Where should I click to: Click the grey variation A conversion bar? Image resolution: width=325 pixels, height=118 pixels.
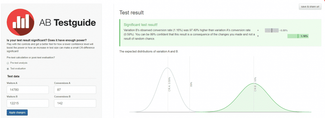point(272,30)
